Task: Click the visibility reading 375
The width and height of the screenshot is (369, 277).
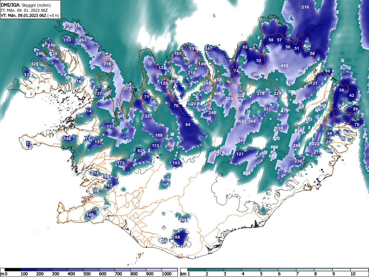Action: [128, 88]
